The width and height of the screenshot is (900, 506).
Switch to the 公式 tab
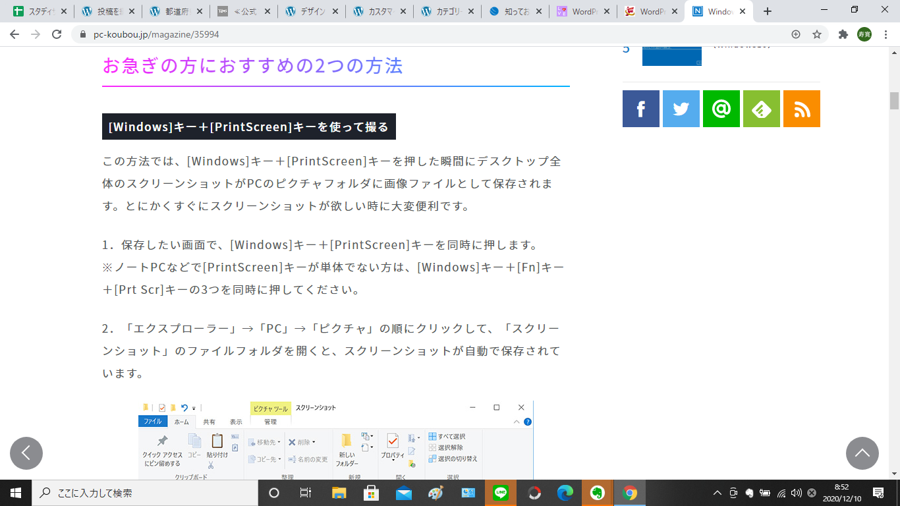[x=242, y=12]
